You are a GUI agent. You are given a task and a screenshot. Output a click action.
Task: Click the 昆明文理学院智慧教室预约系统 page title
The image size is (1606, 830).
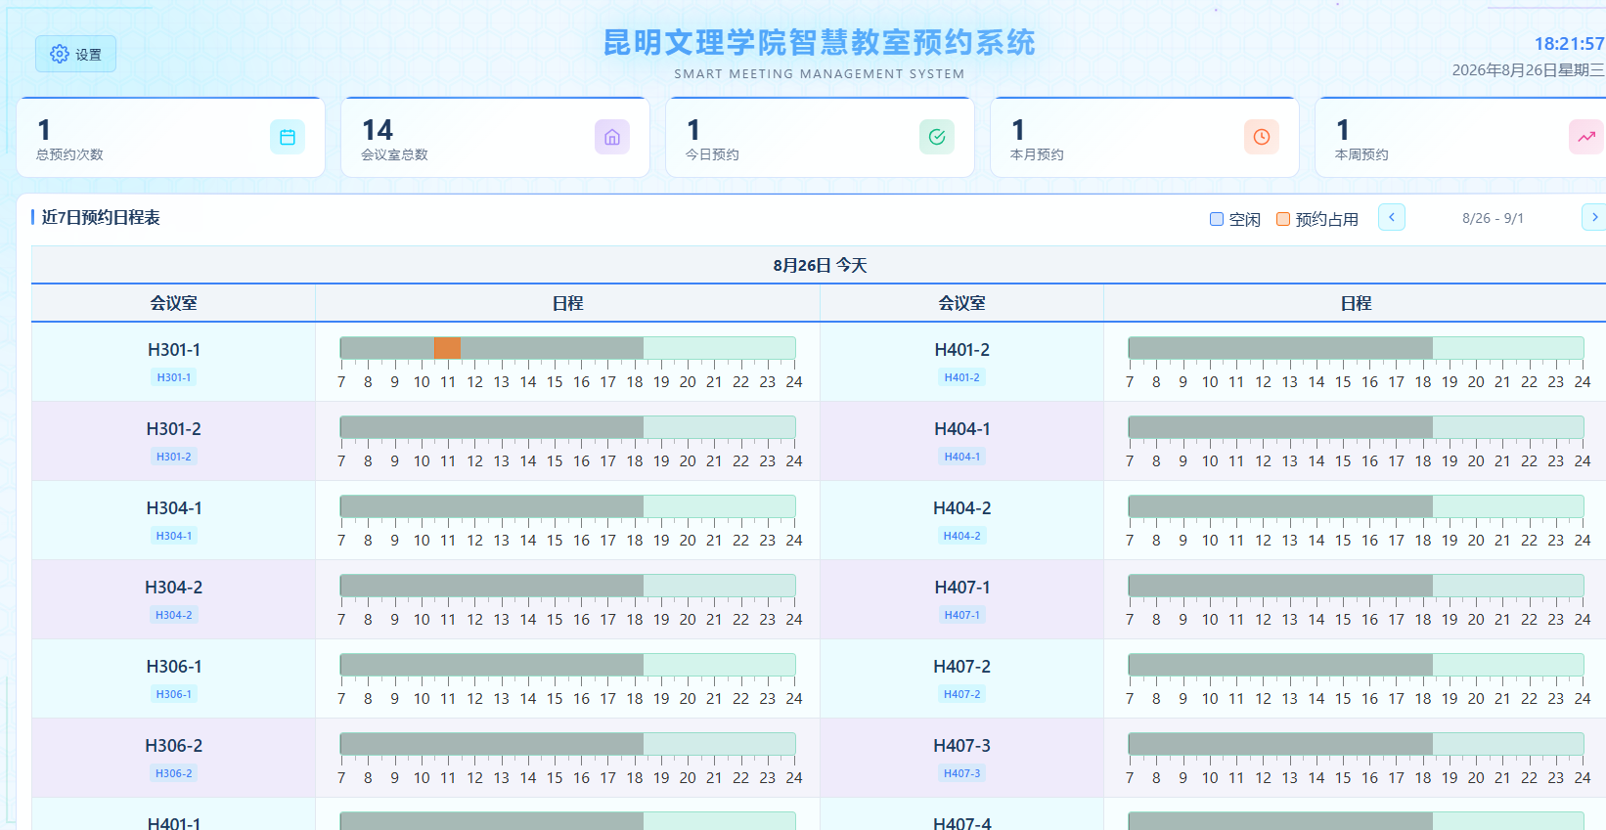pyautogui.click(x=820, y=42)
